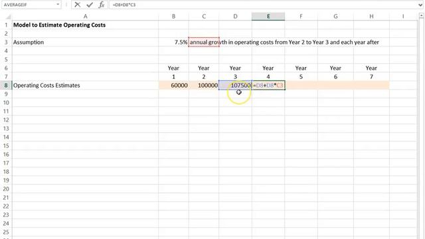Cancel the formula entry with X icon
The height and width of the screenshot is (239, 425).
pyautogui.click(x=78, y=5)
